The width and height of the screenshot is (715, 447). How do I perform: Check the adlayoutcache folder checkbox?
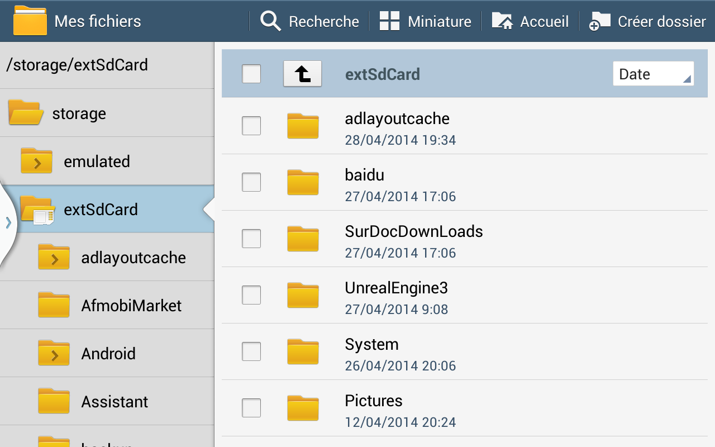pos(251,126)
